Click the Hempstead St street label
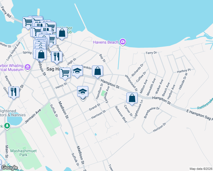 pyautogui.click(x=131, y=83)
